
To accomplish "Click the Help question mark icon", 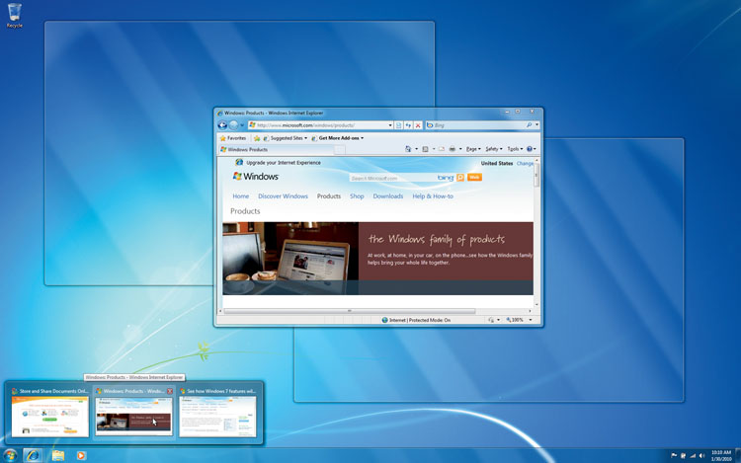I will coord(530,149).
